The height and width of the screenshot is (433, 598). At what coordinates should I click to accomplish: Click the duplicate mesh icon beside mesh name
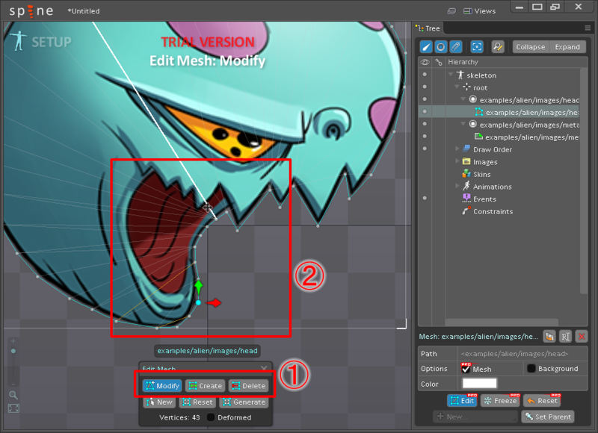[549, 336]
